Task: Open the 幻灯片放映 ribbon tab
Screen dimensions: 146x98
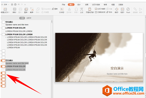Action: pos(96,5)
